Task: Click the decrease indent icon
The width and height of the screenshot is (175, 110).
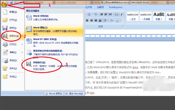Action: click(101, 15)
